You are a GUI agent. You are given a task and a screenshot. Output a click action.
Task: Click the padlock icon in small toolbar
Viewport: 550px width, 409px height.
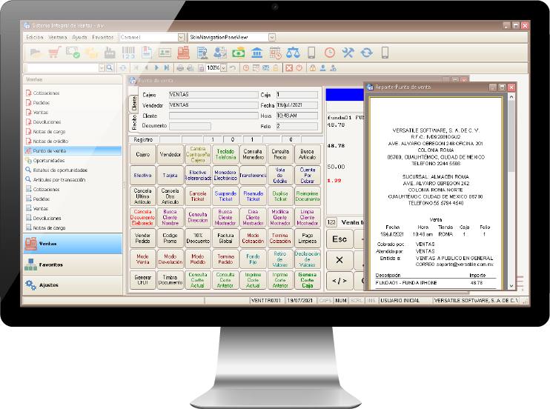click(x=313, y=68)
